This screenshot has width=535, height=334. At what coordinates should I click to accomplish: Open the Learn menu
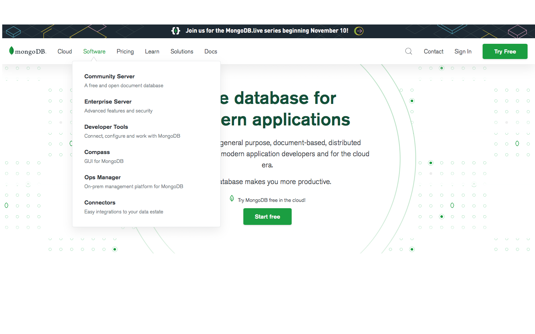tap(152, 52)
